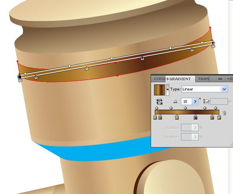Click the Reverse Gradient icon
The width and height of the screenshot is (233, 194).
pyautogui.click(x=159, y=102)
